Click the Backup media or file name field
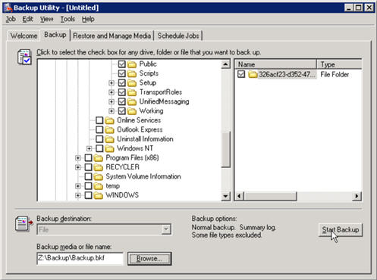Image resolution: width=377 pixels, height=280 pixels. pyautogui.click(x=80, y=258)
